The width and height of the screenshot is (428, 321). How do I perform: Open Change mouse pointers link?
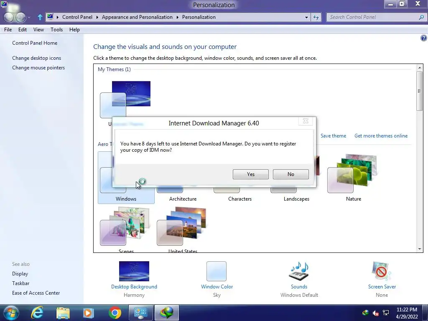click(38, 67)
